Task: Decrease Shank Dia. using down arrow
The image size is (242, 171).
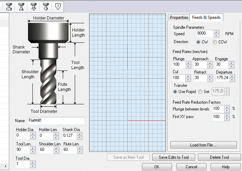Action: pyautogui.click(x=79, y=137)
